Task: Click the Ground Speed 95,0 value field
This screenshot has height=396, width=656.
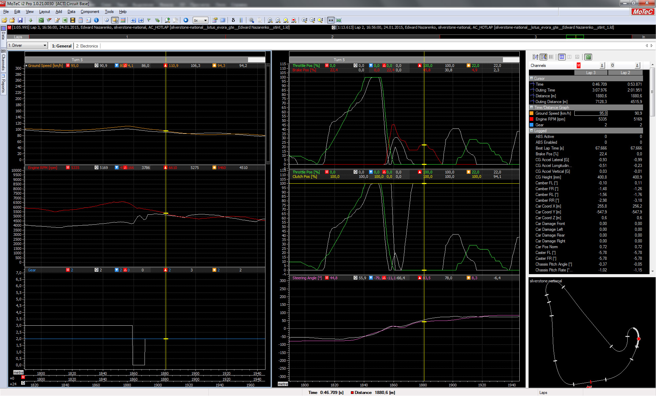Action: click(591, 113)
